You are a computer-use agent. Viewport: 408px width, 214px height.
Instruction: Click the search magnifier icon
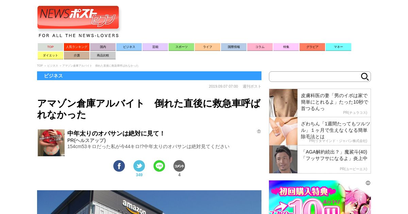pos(365,77)
